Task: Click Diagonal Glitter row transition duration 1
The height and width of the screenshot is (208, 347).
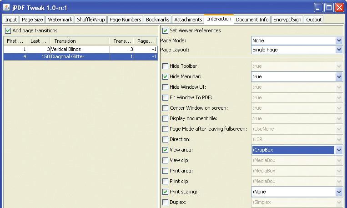Action: point(122,56)
